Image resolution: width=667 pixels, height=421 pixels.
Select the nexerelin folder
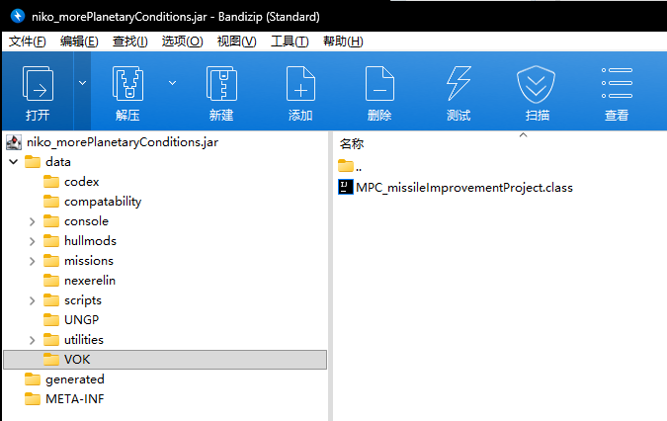pyautogui.click(x=90, y=281)
